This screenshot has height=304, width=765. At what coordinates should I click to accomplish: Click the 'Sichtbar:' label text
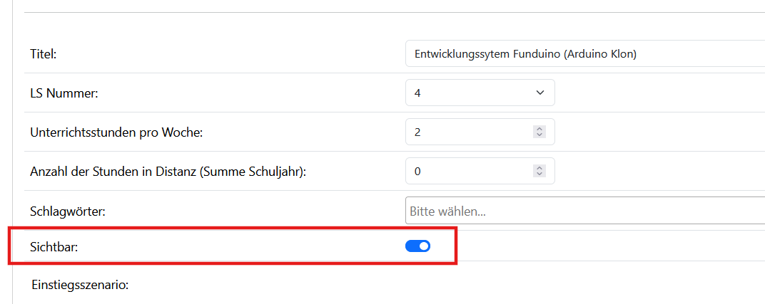click(x=54, y=246)
